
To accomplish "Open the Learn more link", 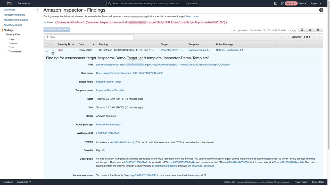I will tap(192, 16).
